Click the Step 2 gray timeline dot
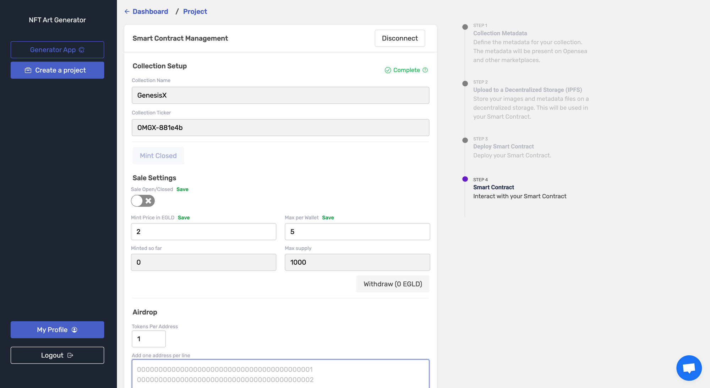This screenshot has width=710, height=388. pyautogui.click(x=465, y=83)
